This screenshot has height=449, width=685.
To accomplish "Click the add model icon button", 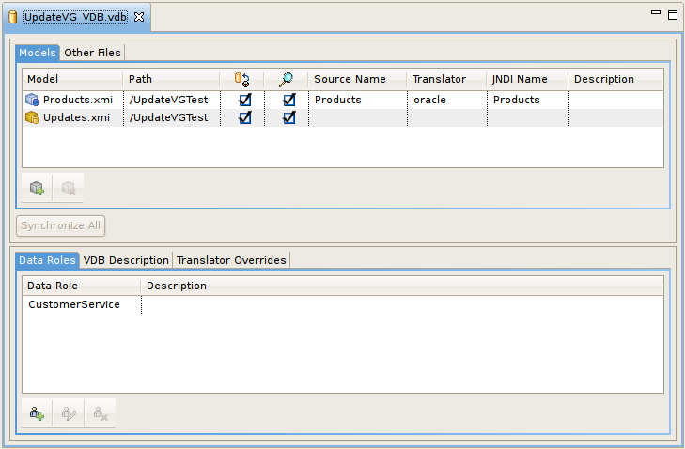I will tap(37, 188).
